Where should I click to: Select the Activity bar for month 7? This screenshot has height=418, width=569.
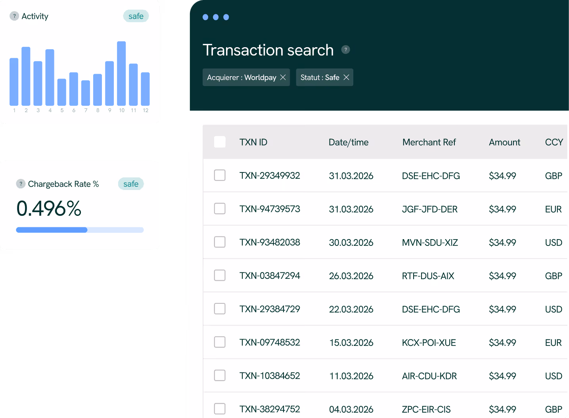coord(86,93)
